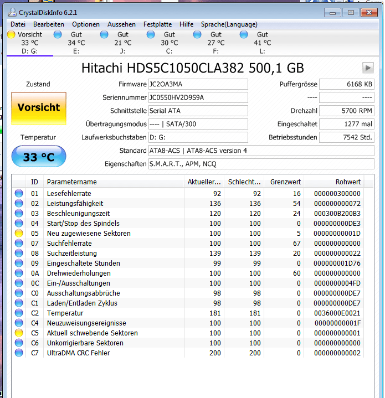Click the blue icon for UltraDMA CRC Fehler
The height and width of the screenshot is (398, 385).
(x=19, y=353)
